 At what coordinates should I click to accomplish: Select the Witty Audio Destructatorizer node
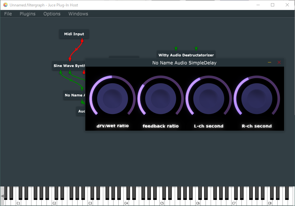point(186,55)
